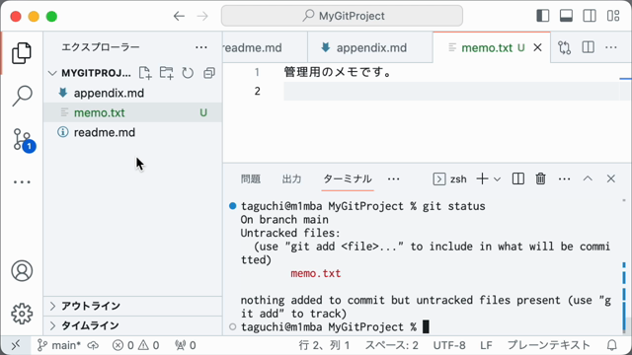This screenshot has height=355, width=632.
Task: Toggle the primary sidebar layout button
Action: click(543, 16)
